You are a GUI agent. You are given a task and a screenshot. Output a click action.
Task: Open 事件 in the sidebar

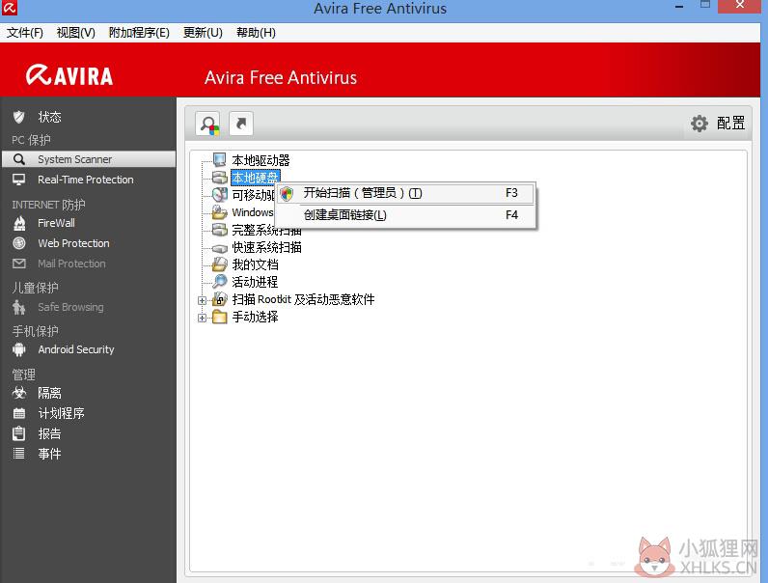click(49, 454)
